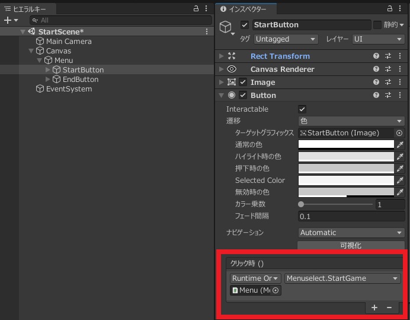Click the GameObject cube icon in the Inspector header
The width and height of the screenshot is (410, 320).
click(225, 27)
